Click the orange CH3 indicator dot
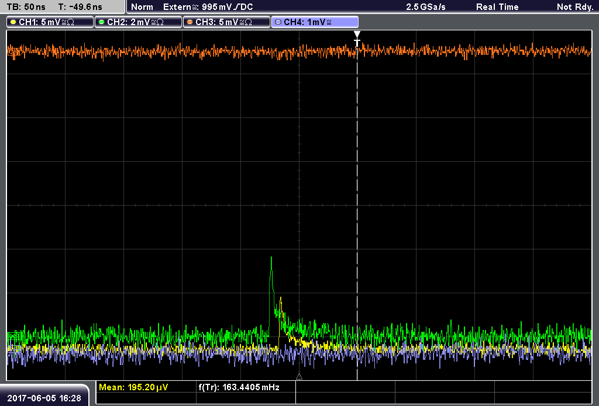Image resolution: width=599 pixels, height=406 pixels. point(190,22)
